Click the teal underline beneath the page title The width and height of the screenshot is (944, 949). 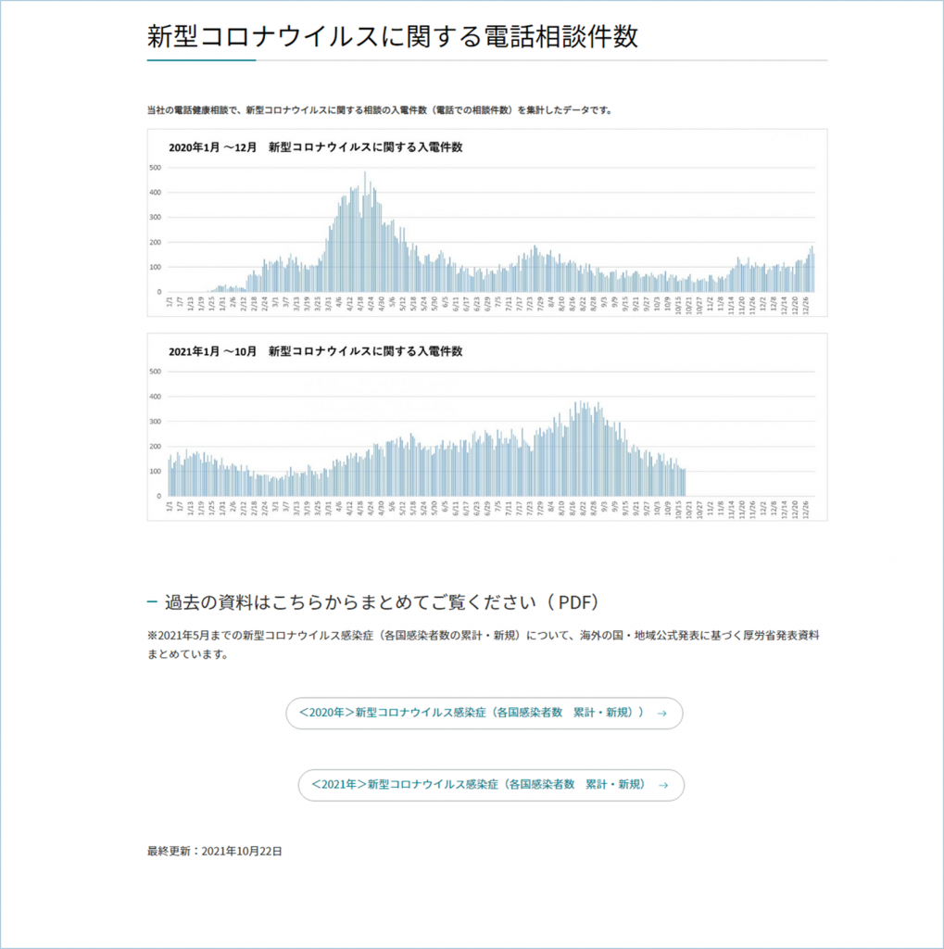(x=201, y=60)
